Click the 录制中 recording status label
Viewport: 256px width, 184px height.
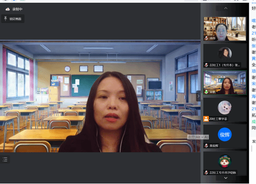click(x=17, y=9)
